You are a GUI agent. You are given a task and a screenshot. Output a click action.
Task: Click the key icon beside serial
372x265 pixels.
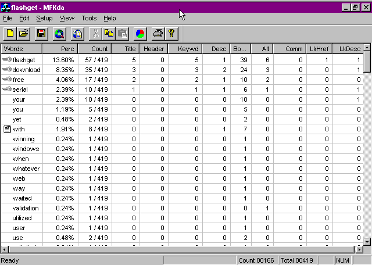click(x=7, y=89)
